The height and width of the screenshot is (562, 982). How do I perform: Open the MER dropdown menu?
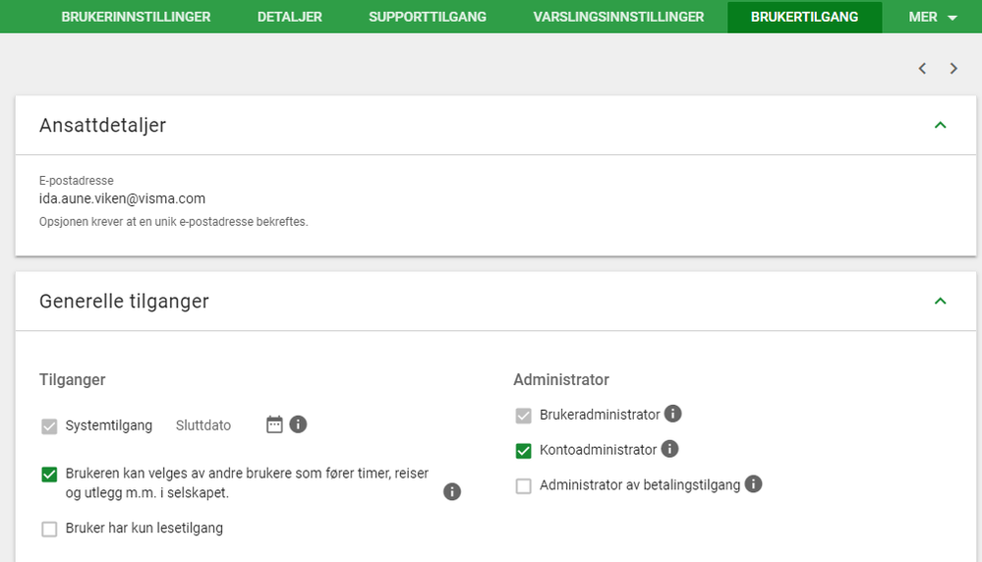click(x=932, y=17)
